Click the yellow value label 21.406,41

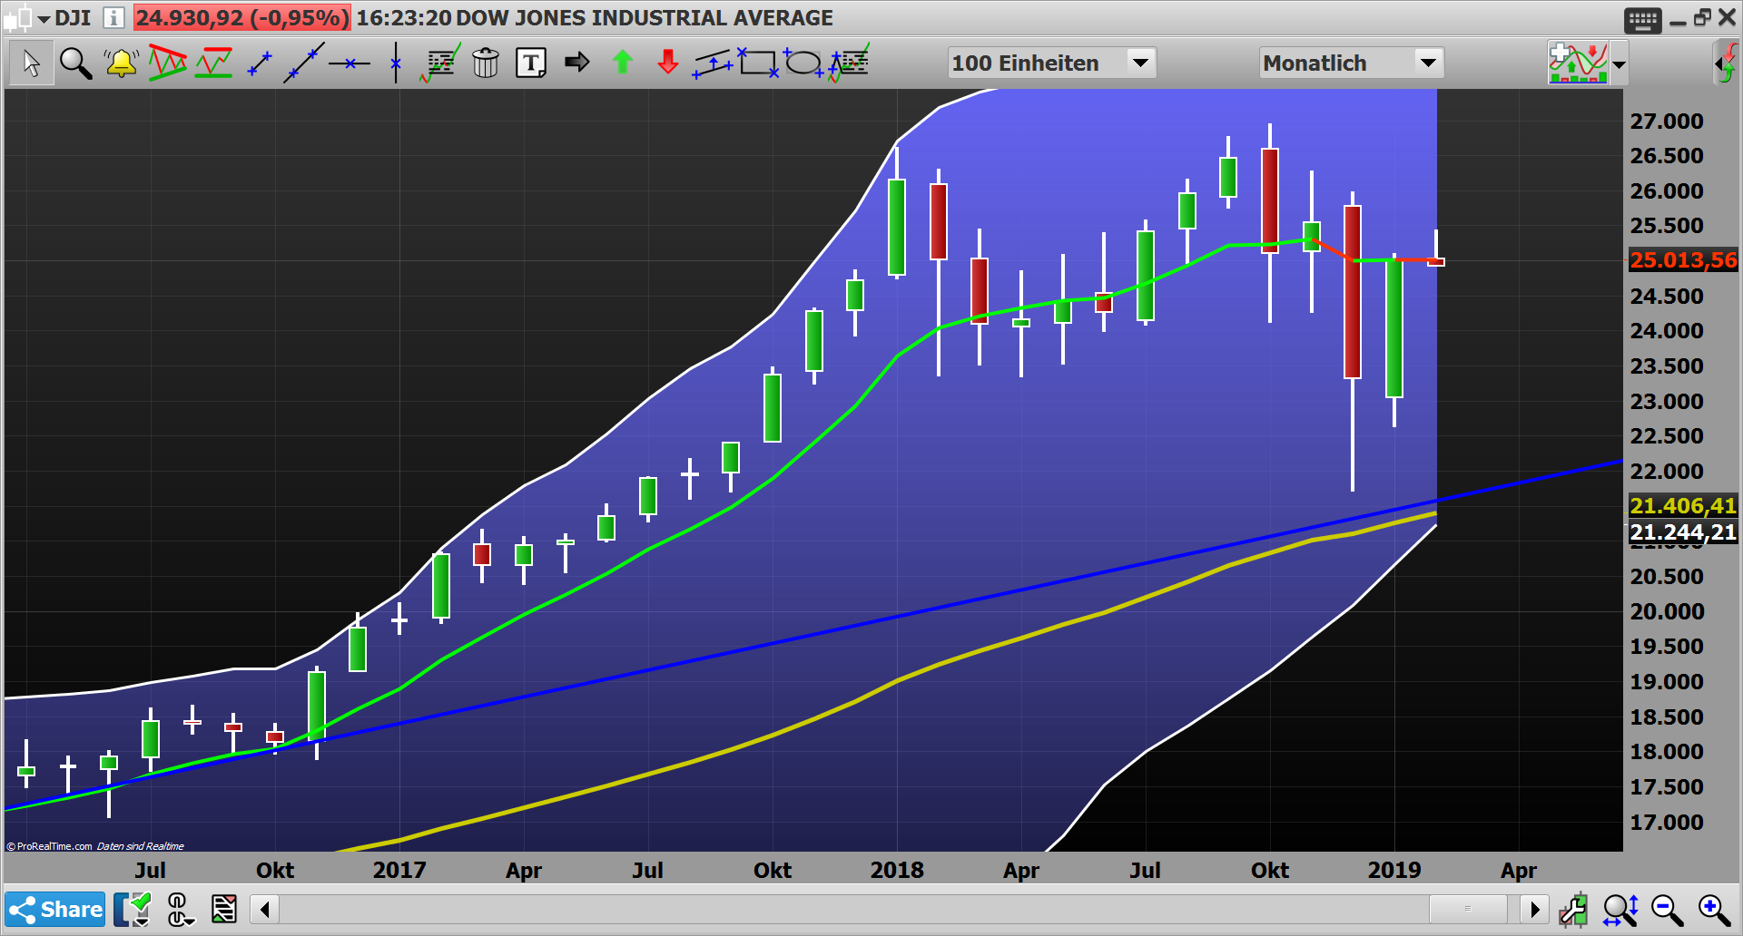[1683, 506]
